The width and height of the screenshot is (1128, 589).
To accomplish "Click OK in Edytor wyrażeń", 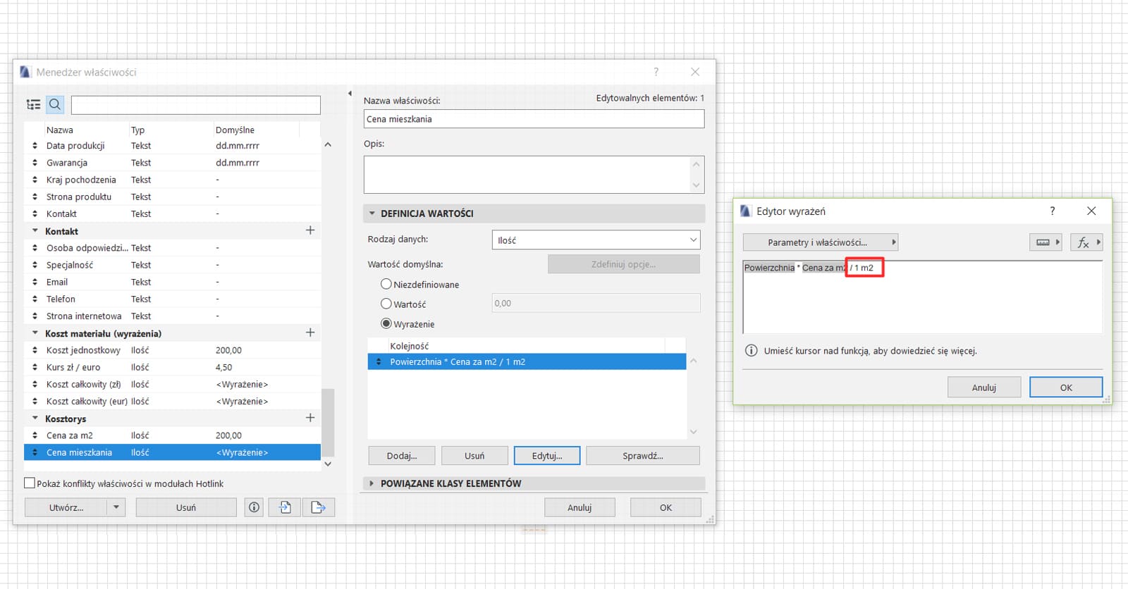I will click(x=1066, y=387).
